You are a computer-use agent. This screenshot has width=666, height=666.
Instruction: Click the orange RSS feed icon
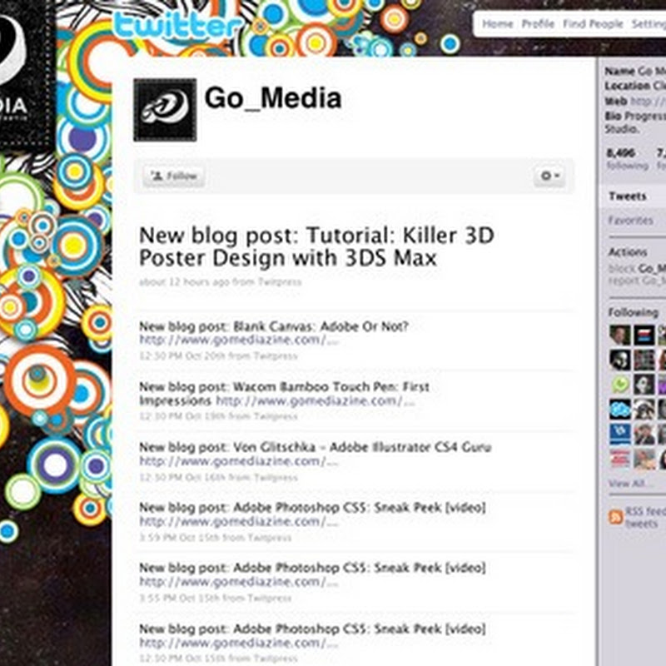pyautogui.click(x=615, y=516)
